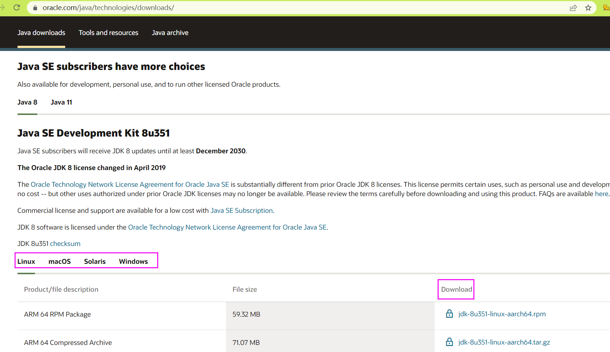Select the macOS platform tab

pyautogui.click(x=60, y=262)
